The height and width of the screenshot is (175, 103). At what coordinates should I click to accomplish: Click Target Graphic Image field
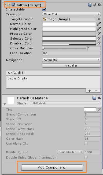click(69, 19)
